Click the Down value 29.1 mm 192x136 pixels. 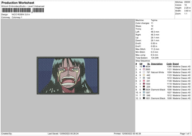pyautogui.click(x=155, y=40)
